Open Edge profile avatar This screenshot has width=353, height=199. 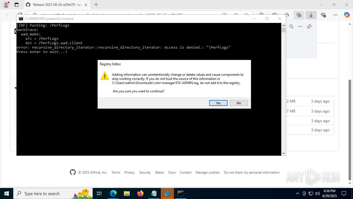coord(6,5)
